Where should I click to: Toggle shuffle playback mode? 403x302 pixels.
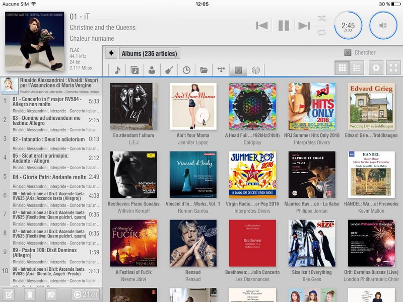322,19
